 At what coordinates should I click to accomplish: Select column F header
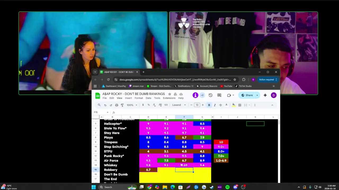point(184,117)
